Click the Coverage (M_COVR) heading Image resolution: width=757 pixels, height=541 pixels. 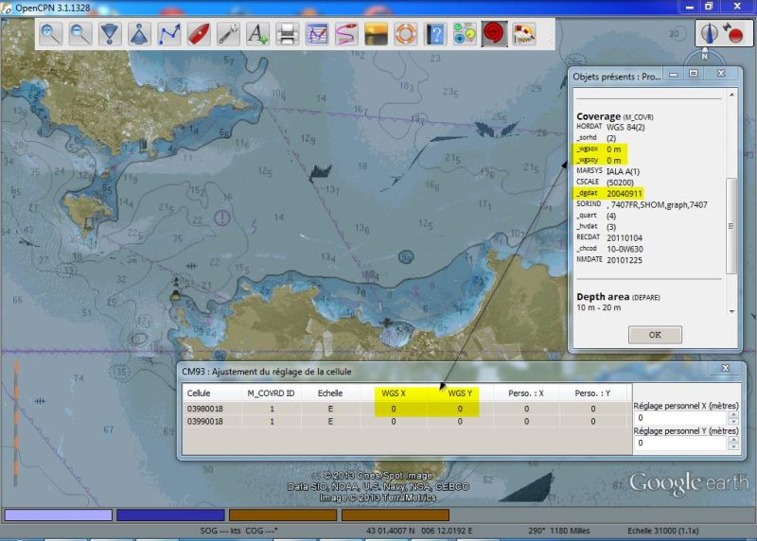click(x=614, y=116)
